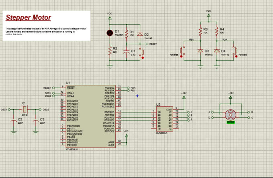Push the Reverse push-button switch
This screenshot has width=273, height=178.
point(182,51)
